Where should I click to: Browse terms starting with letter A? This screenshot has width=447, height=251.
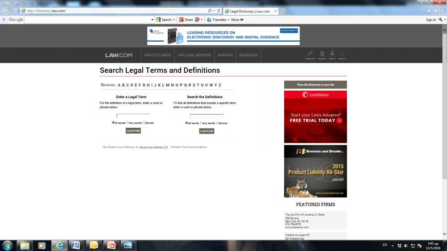[119, 85]
